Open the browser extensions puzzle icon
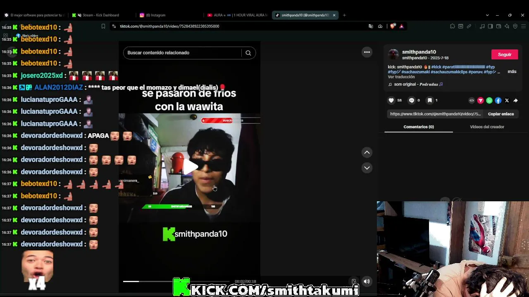This screenshot has height=297, width=529. [x=452, y=26]
